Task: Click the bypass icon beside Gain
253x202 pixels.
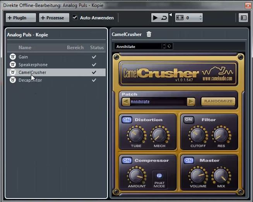Action: pos(12,57)
